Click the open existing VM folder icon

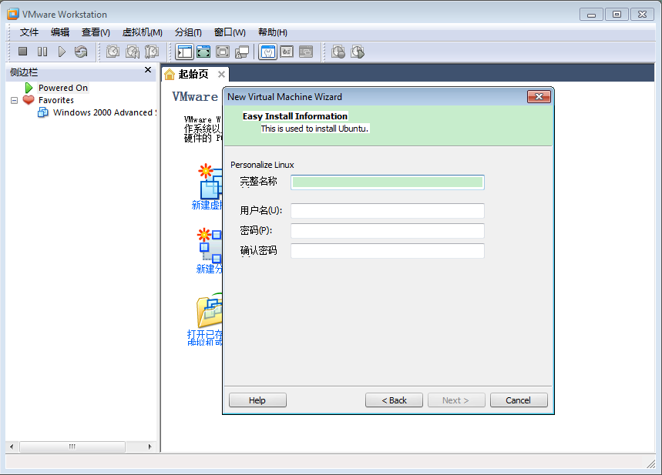click(x=210, y=311)
